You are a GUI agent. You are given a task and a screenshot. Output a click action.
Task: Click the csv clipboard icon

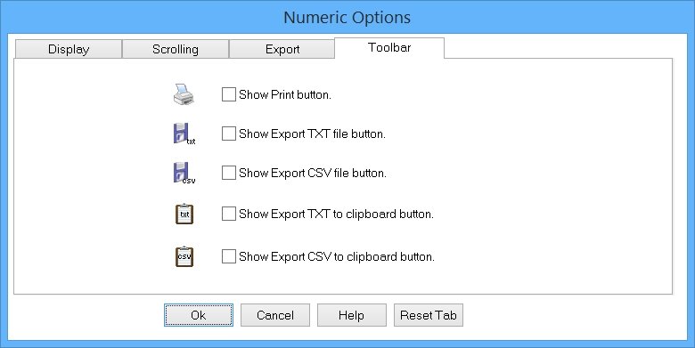pos(184,256)
